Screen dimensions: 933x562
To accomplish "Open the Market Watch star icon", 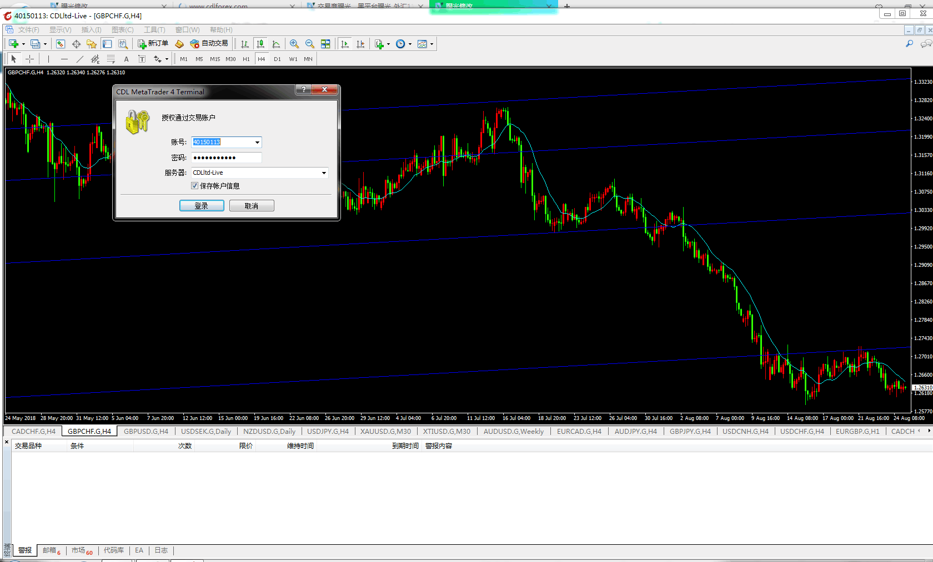I will click(92, 44).
